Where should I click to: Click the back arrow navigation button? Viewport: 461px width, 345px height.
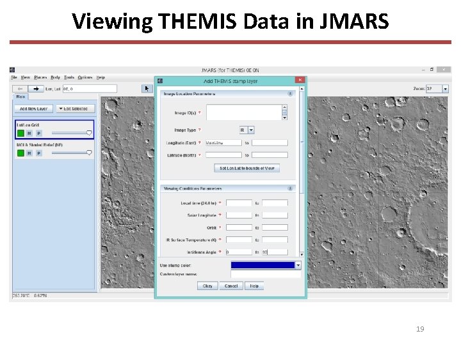tap(20, 89)
